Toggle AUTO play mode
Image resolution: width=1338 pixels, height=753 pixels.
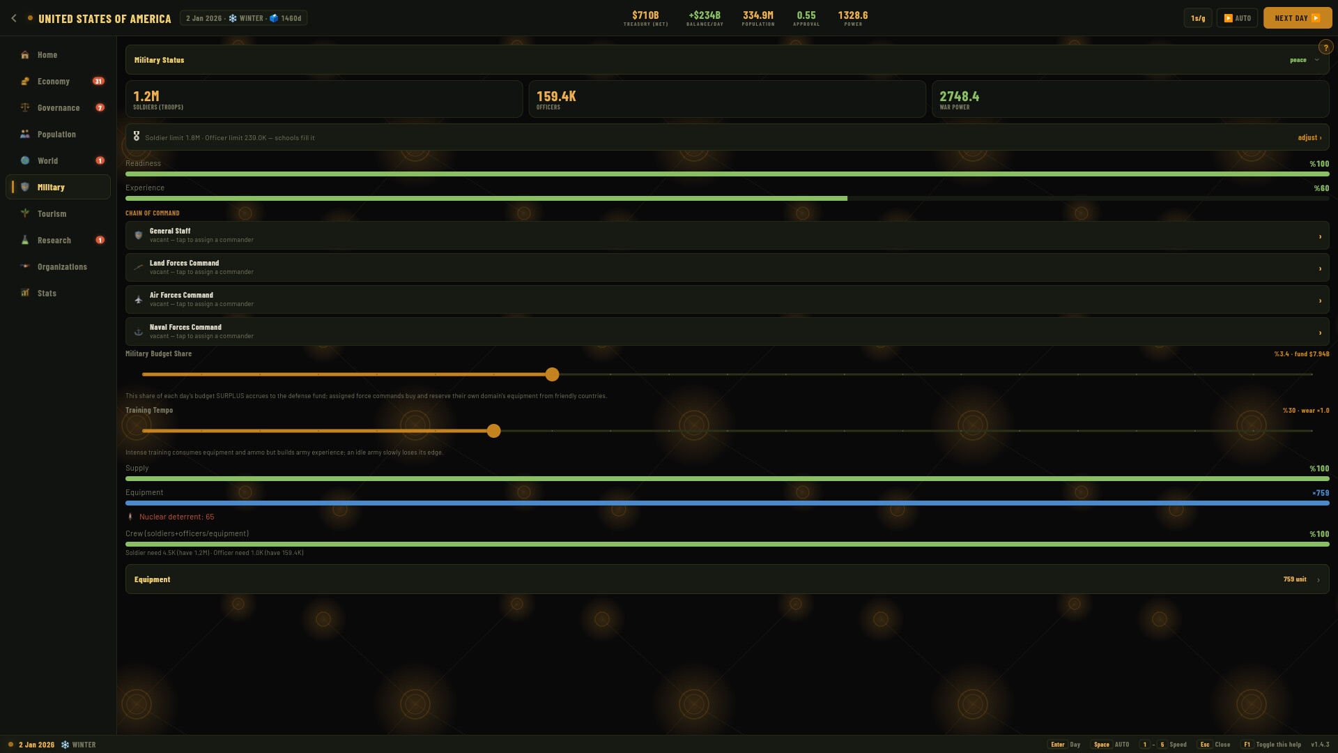(1237, 18)
